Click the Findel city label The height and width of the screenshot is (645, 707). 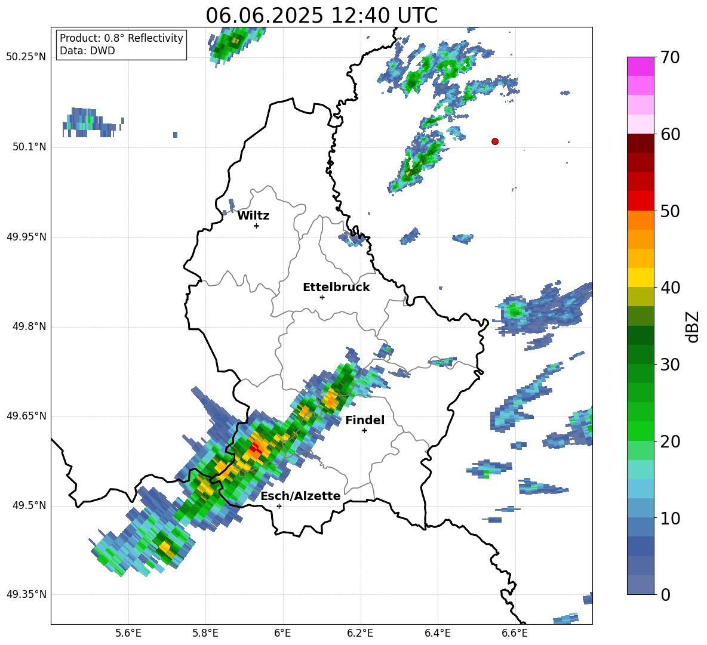(365, 420)
